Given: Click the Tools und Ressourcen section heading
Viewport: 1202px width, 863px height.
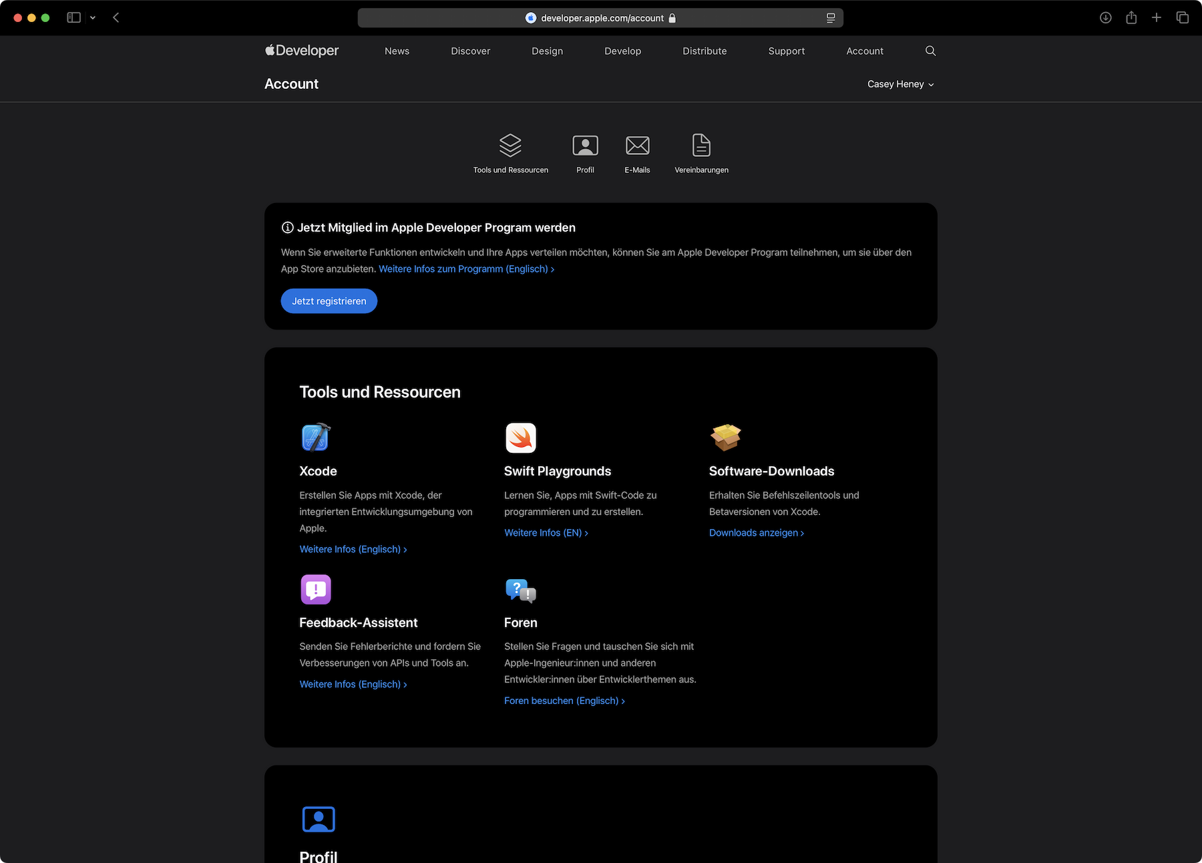Looking at the screenshot, I should [x=380, y=392].
